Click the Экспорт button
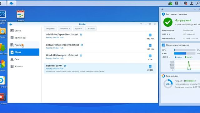Screen dimensions: 200x113 pos(91,29)
